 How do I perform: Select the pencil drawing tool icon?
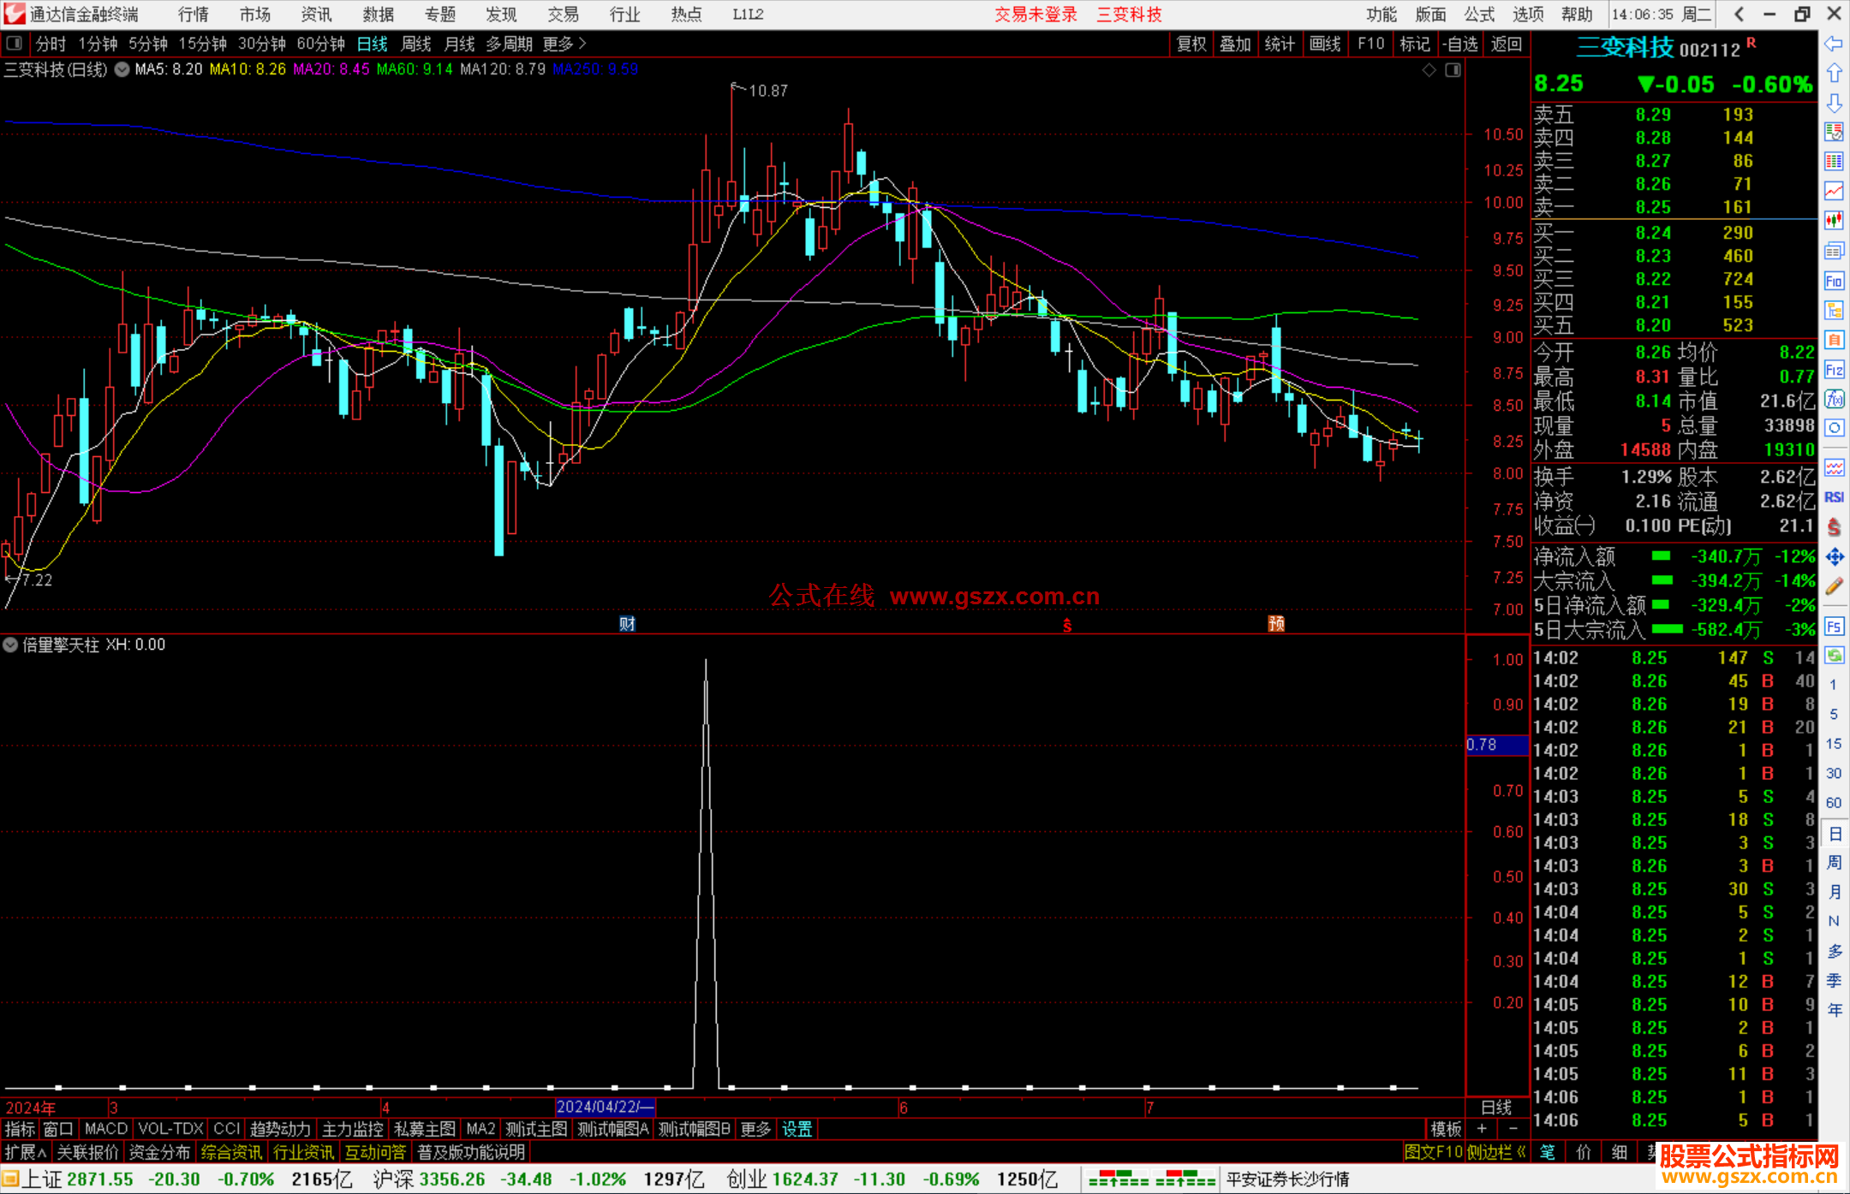click(x=1834, y=586)
